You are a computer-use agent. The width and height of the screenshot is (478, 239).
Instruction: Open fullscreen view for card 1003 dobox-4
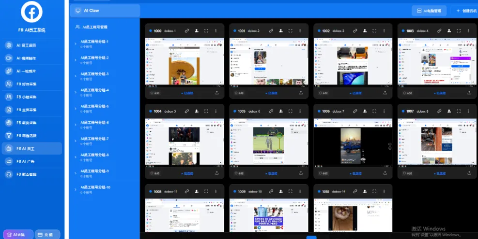point(459,31)
